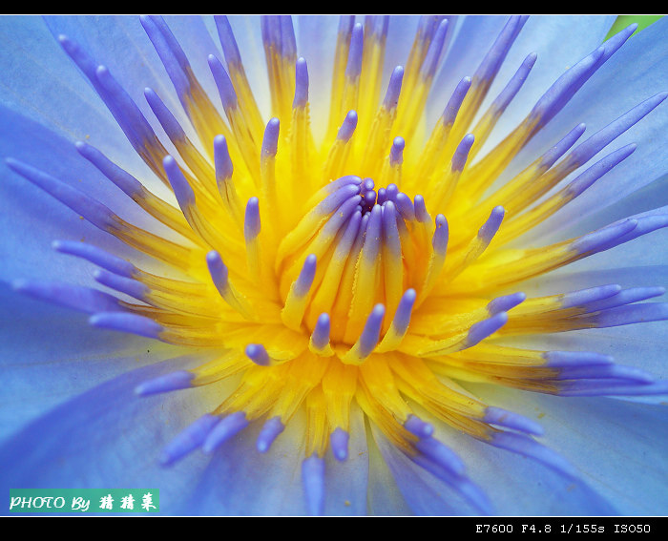Screen dimensions: 668x541
Task: Click the Chinese characters in the watermark
Action: point(127,502)
